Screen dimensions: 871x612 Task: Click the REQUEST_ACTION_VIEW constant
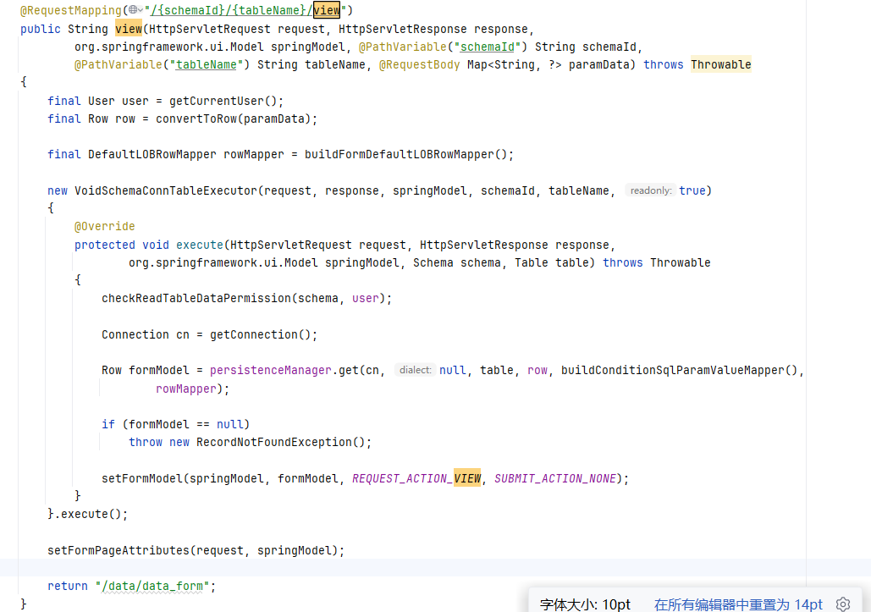tap(416, 478)
